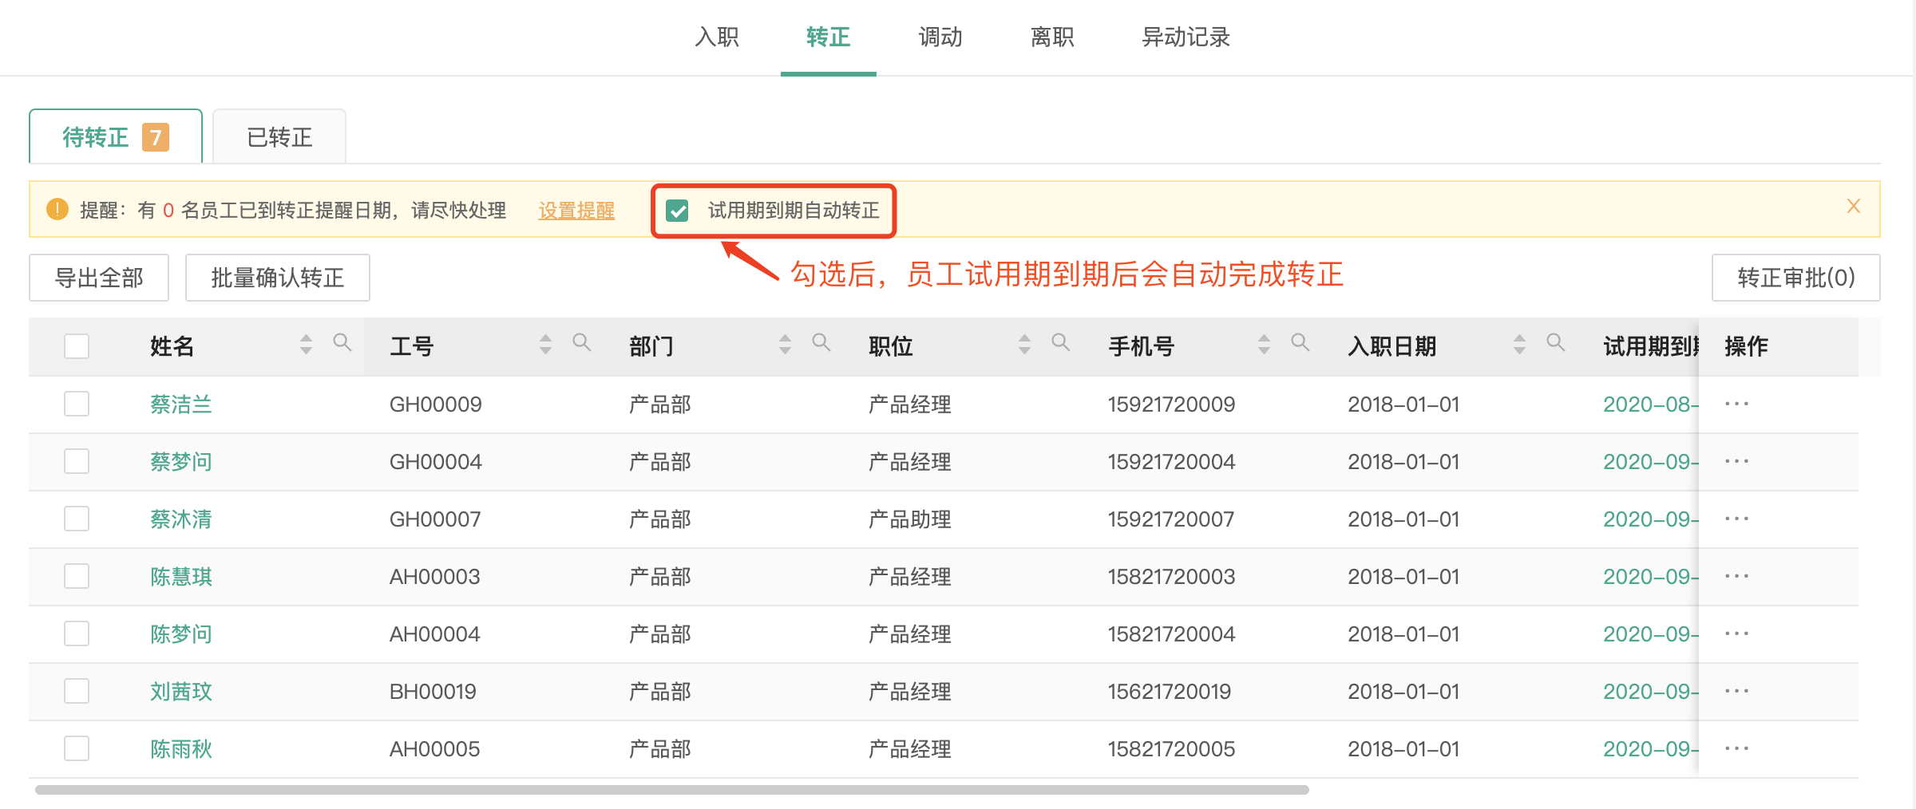This screenshot has width=1916, height=809.
Task: Open employee profile link 陈雨秋
Action: (x=181, y=749)
